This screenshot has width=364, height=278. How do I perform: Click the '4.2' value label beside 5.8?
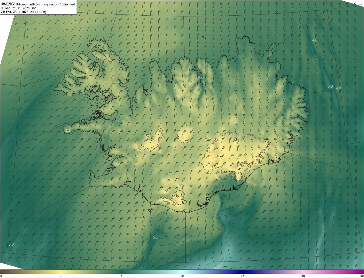338,89
